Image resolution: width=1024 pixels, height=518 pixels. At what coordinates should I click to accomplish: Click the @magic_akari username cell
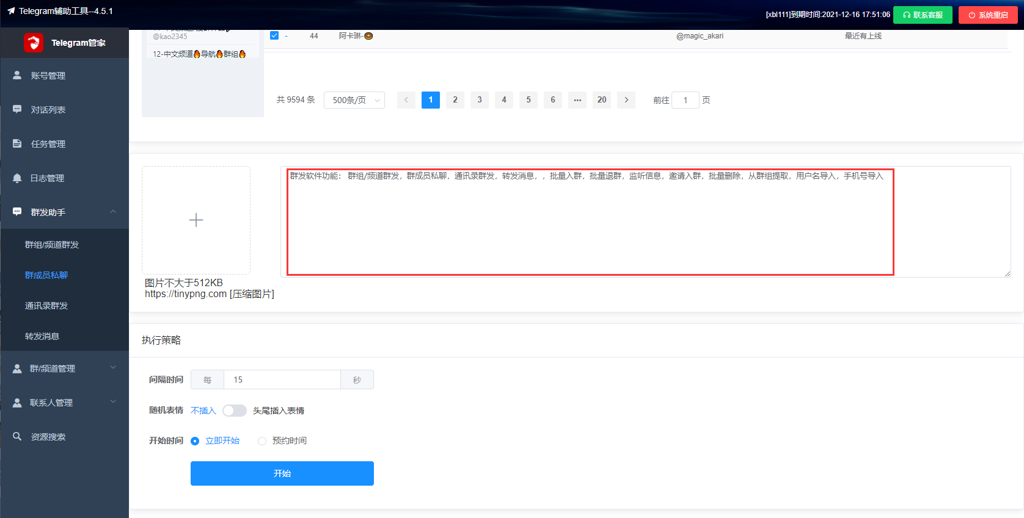[700, 36]
